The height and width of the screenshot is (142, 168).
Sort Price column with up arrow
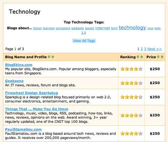pos(162,57)
